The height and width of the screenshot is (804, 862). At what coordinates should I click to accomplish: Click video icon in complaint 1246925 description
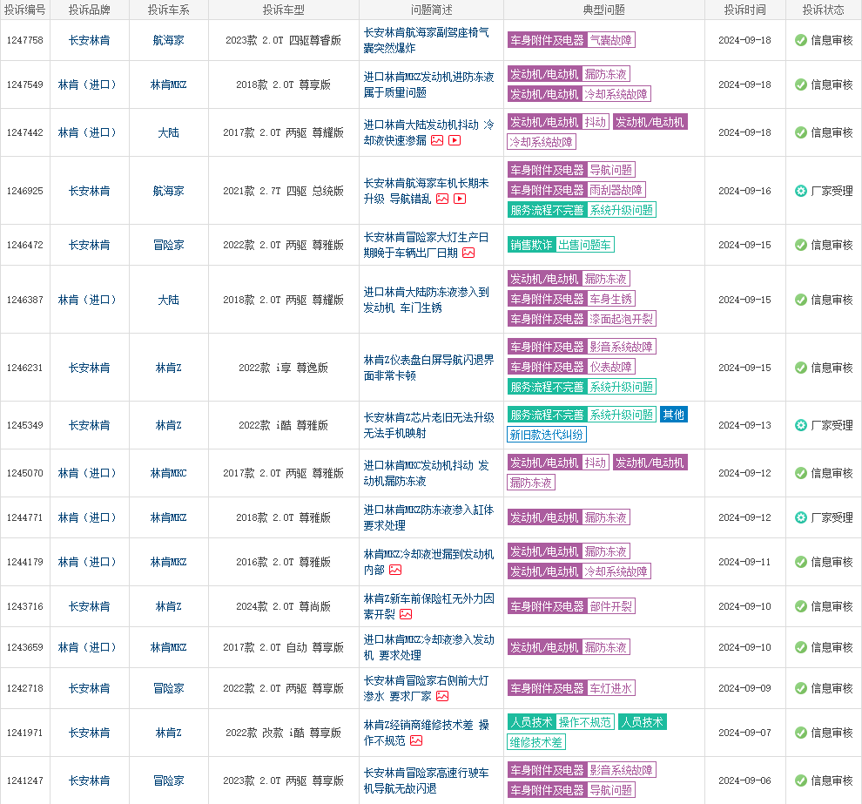click(460, 199)
